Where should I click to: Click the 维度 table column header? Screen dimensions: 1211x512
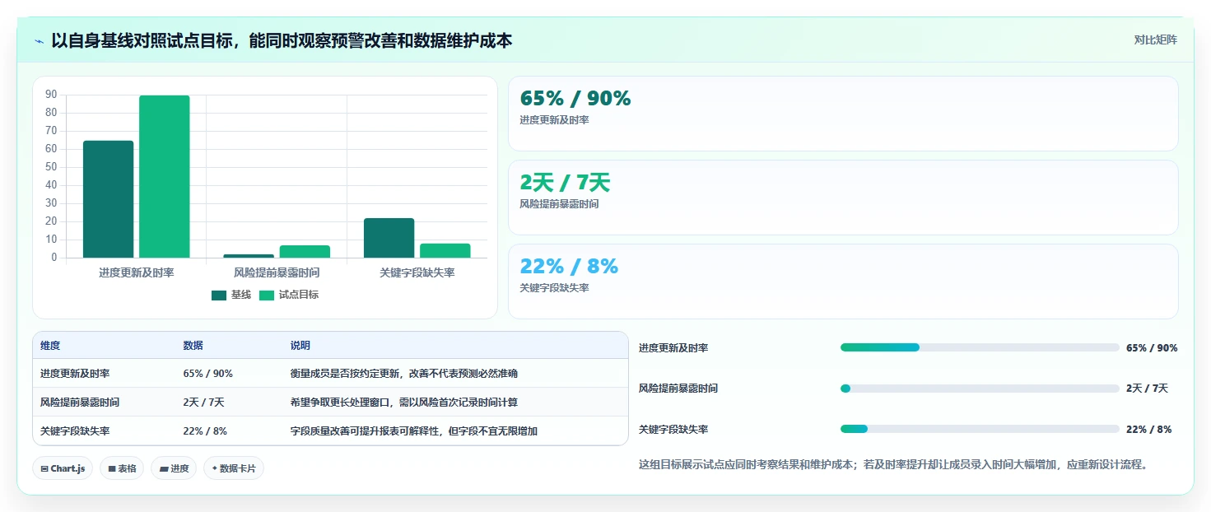pos(50,346)
